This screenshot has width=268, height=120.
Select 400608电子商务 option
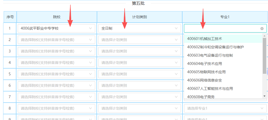coord(223,96)
